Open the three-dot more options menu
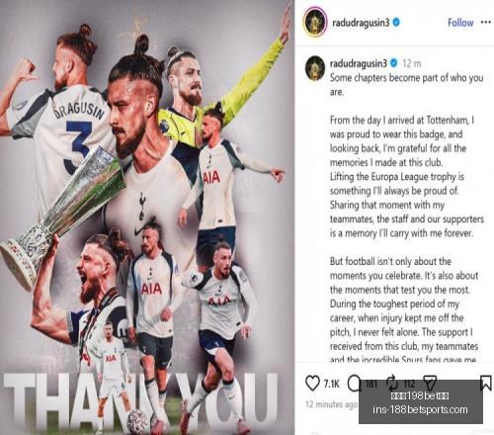The height and width of the screenshot is (435, 494). click(486, 22)
